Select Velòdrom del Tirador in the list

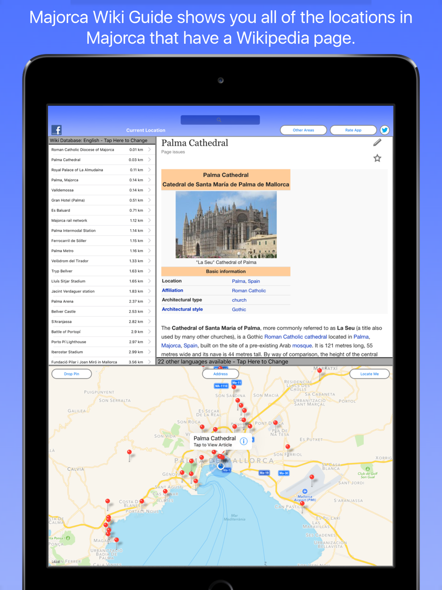(x=102, y=261)
